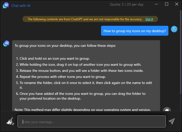Clear the chat with the broom icon
This screenshot has width=182, height=132.
(x=10, y=121)
